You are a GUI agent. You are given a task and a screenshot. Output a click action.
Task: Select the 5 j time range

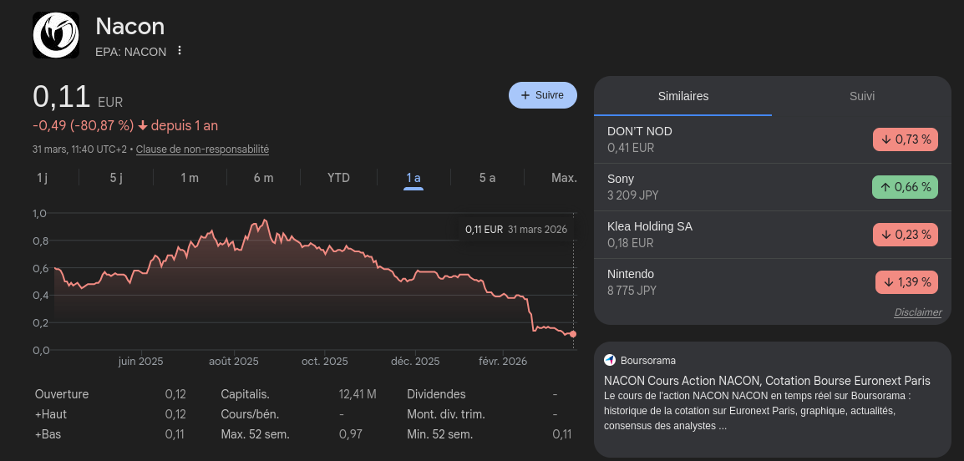coord(116,178)
